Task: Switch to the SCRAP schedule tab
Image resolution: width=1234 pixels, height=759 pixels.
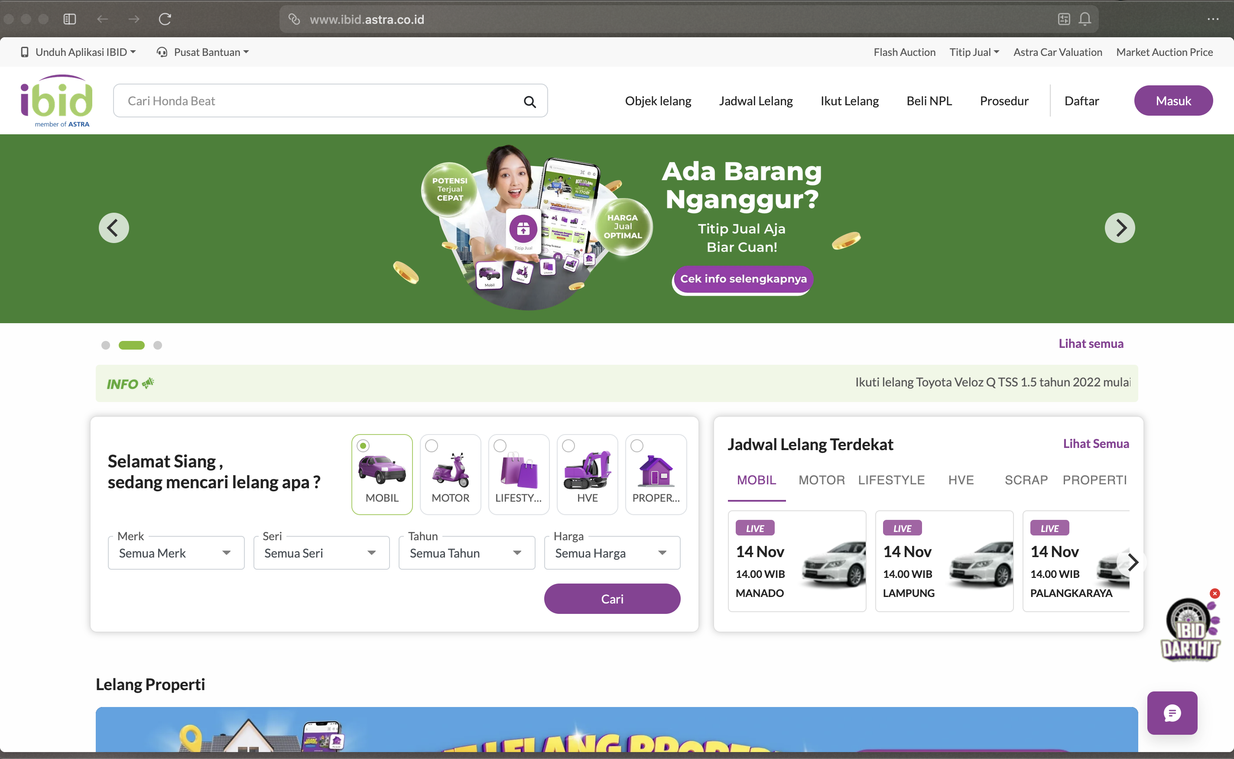Action: pos(1026,480)
